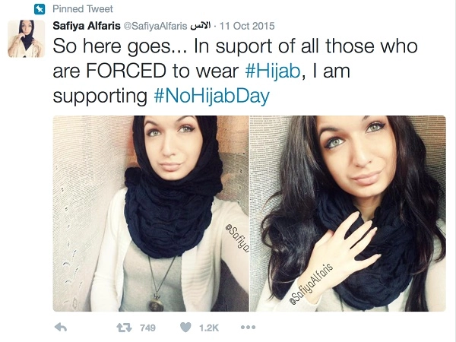Open the #NoHijabDay hashtag
This screenshot has height=342, width=456.
(x=211, y=96)
